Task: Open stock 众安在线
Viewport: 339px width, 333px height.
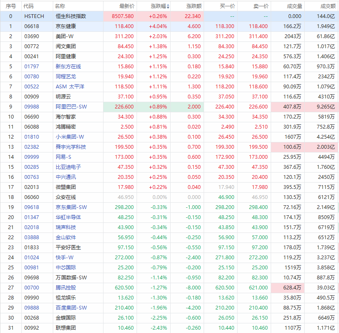Action: (x=66, y=197)
